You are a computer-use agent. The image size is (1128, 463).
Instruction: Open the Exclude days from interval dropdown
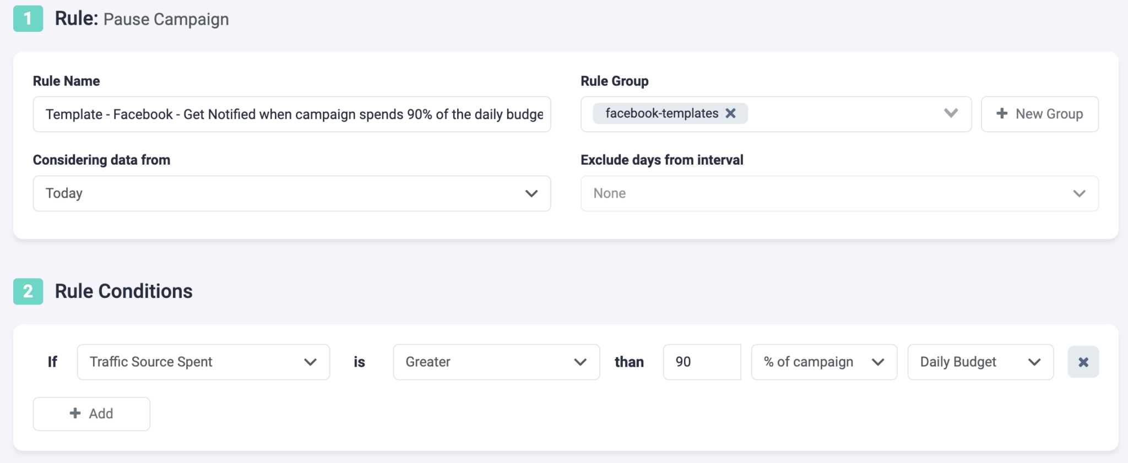[839, 193]
